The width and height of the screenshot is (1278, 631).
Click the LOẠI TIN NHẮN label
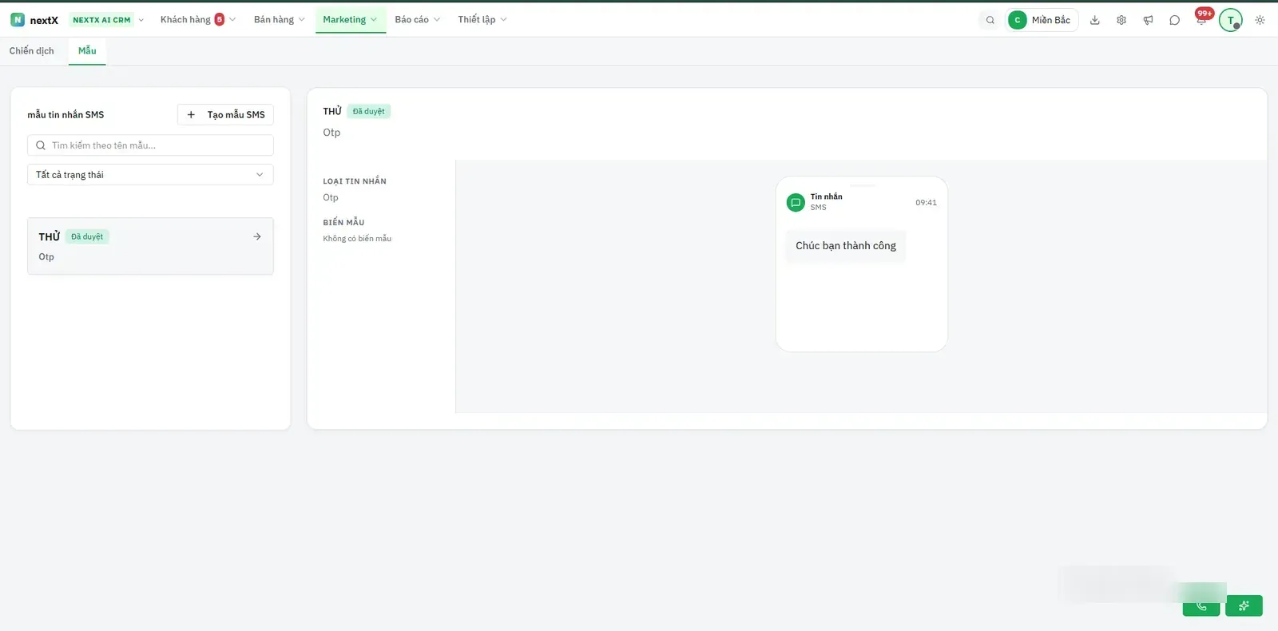pyautogui.click(x=355, y=181)
